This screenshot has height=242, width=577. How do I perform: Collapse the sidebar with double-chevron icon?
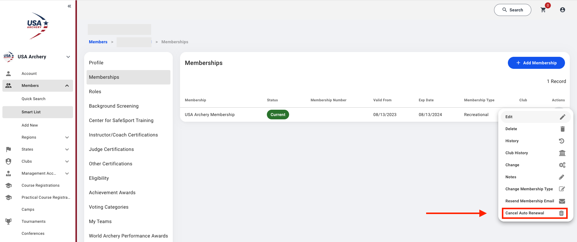coord(69,6)
